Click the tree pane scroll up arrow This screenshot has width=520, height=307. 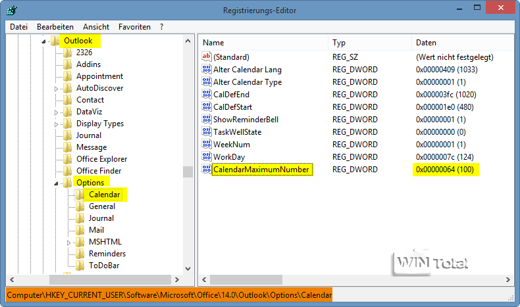point(188,41)
